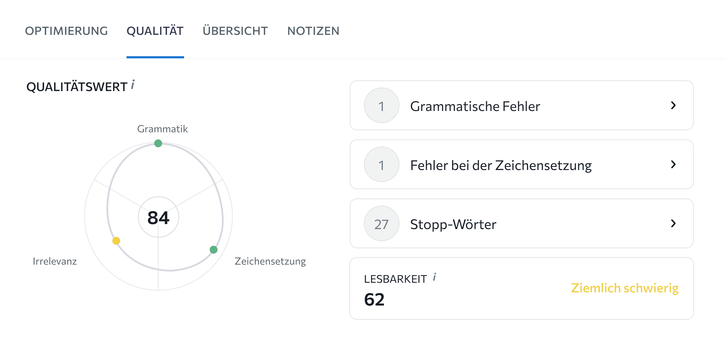This screenshot has width=725, height=345.
Task: Click the Ziemlich schwierig readability link
Action: [x=625, y=288]
